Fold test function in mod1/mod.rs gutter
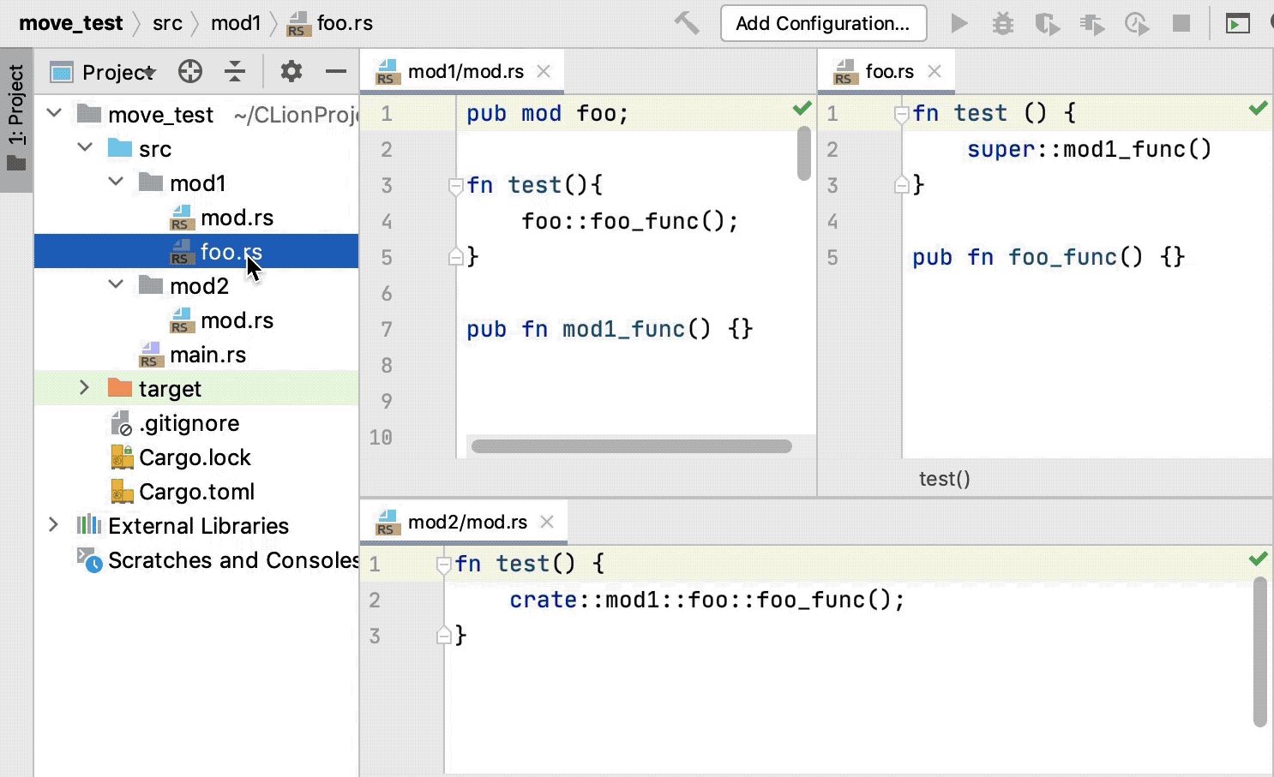Image resolution: width=1274 pixels, height=777 pixels. [x=456, y=186]
